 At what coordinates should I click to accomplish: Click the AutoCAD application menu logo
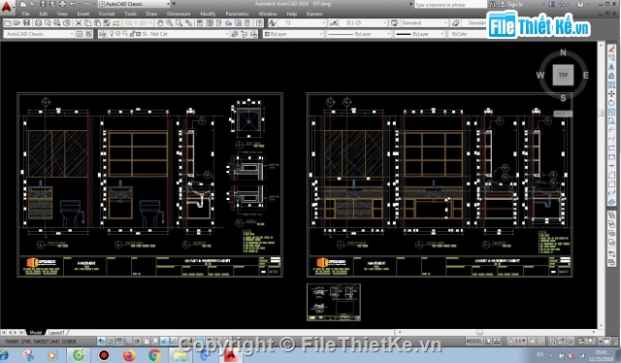click(7, 7)
